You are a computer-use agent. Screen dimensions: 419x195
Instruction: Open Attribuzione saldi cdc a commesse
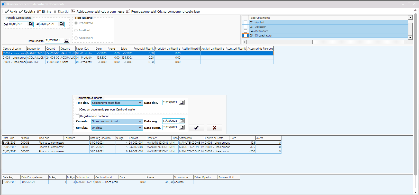98,11
